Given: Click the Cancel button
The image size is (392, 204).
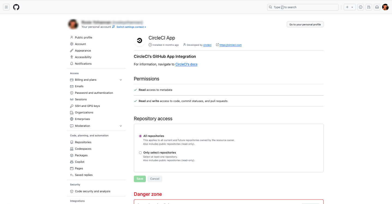Looking at the screenshot, I should (155, 179).
